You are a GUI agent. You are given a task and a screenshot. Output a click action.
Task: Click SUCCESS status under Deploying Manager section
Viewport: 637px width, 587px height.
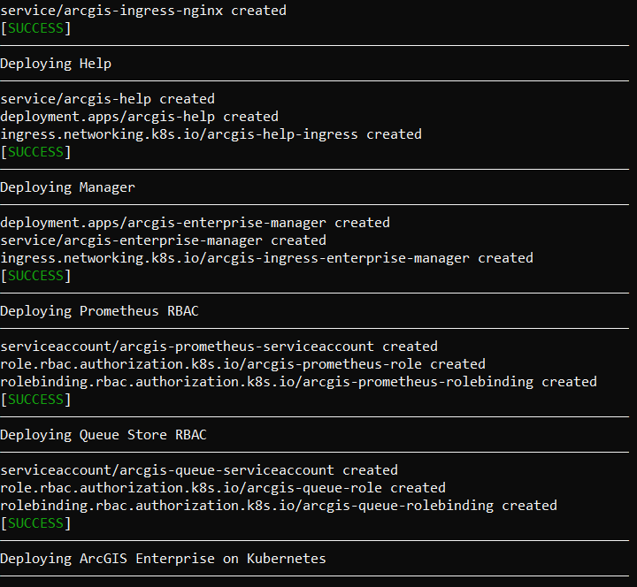pyautogui.click(x=35, y=276)
